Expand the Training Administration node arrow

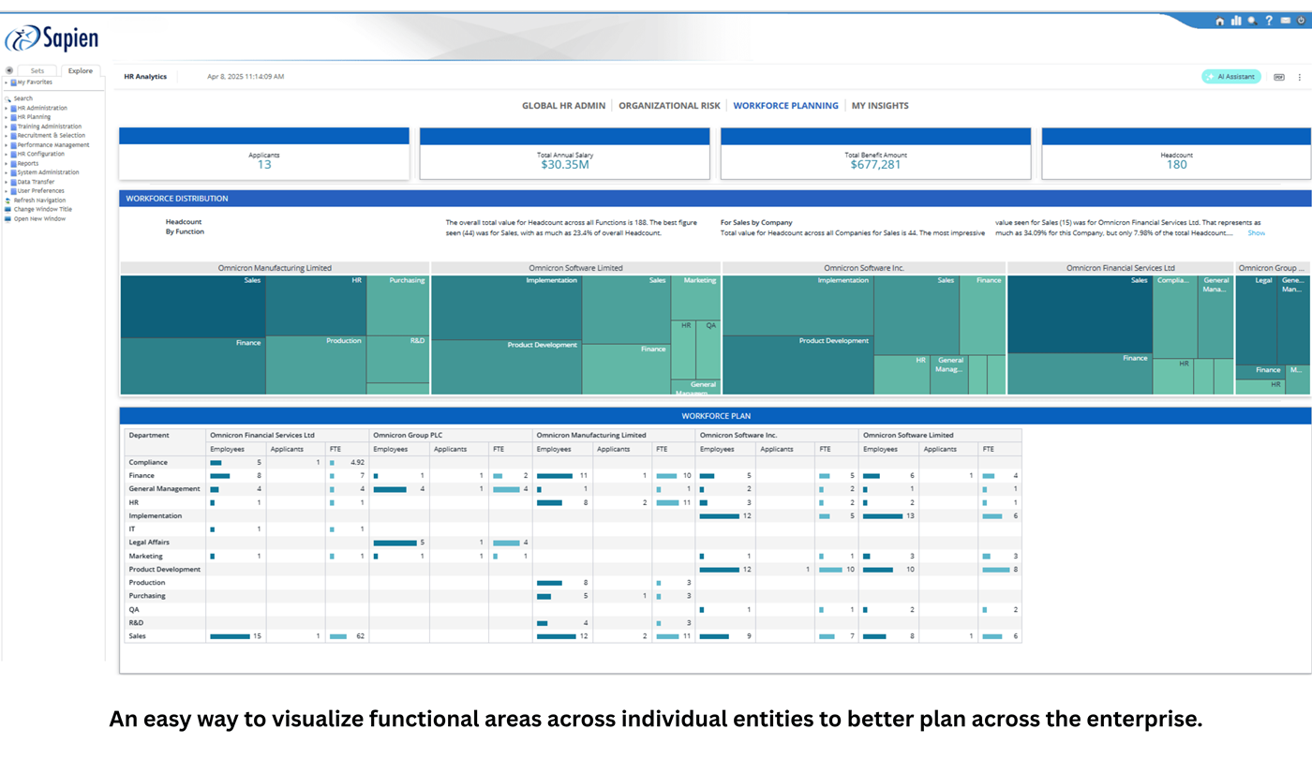(6, 126)
